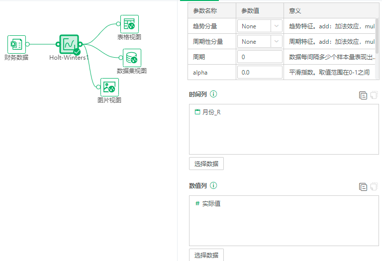Select the 财务数据 Excel data node

click(x=16, y=45)
